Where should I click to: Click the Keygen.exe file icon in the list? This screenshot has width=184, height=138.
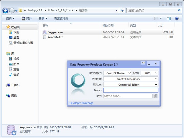pos(45,32)
